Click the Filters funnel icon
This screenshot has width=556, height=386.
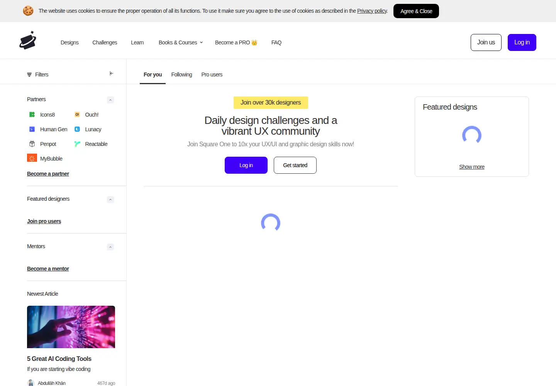click(29, 74)
